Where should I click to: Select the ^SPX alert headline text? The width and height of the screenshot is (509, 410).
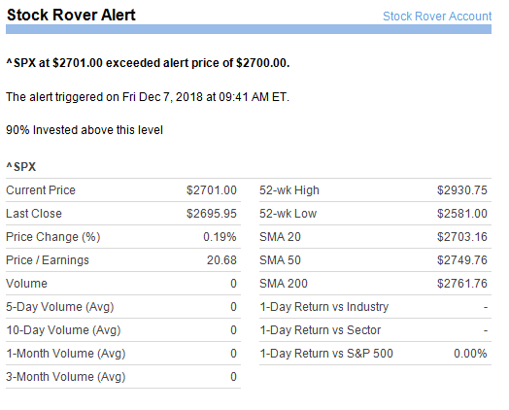148,62
